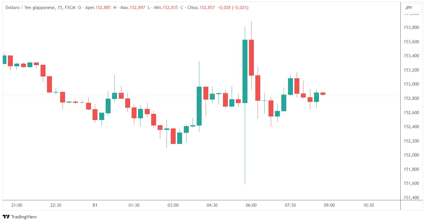Click the 151,600 price scale label
This screenshot has height=221, width=424.
point(411,183)
